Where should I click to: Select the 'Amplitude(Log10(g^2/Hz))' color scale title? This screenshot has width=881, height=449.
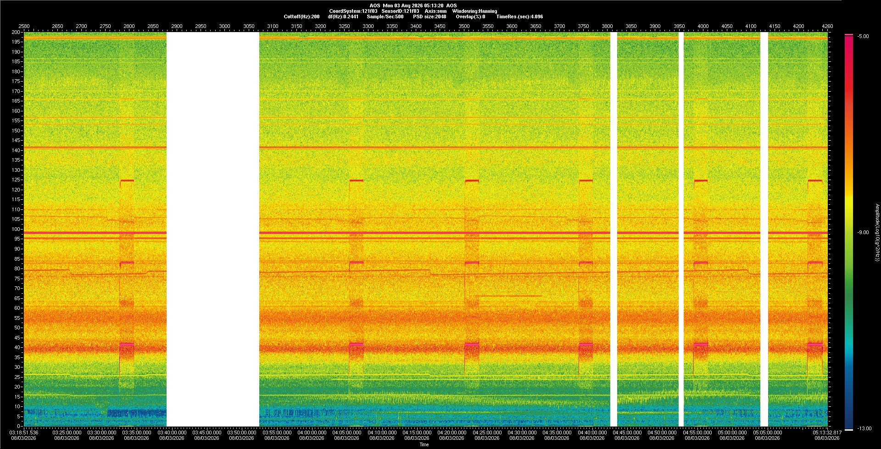click(877, 232)
